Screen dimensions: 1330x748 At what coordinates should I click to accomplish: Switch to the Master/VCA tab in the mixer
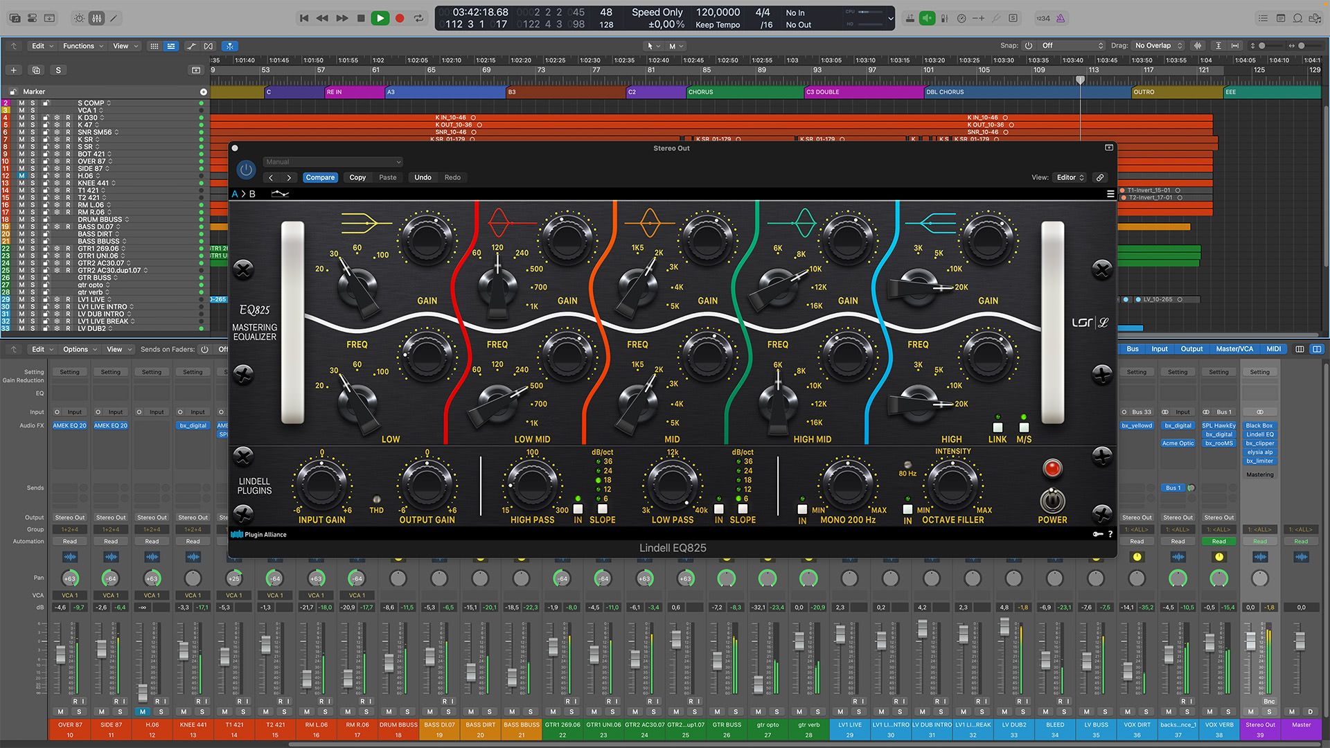[x=1235, y=348]
